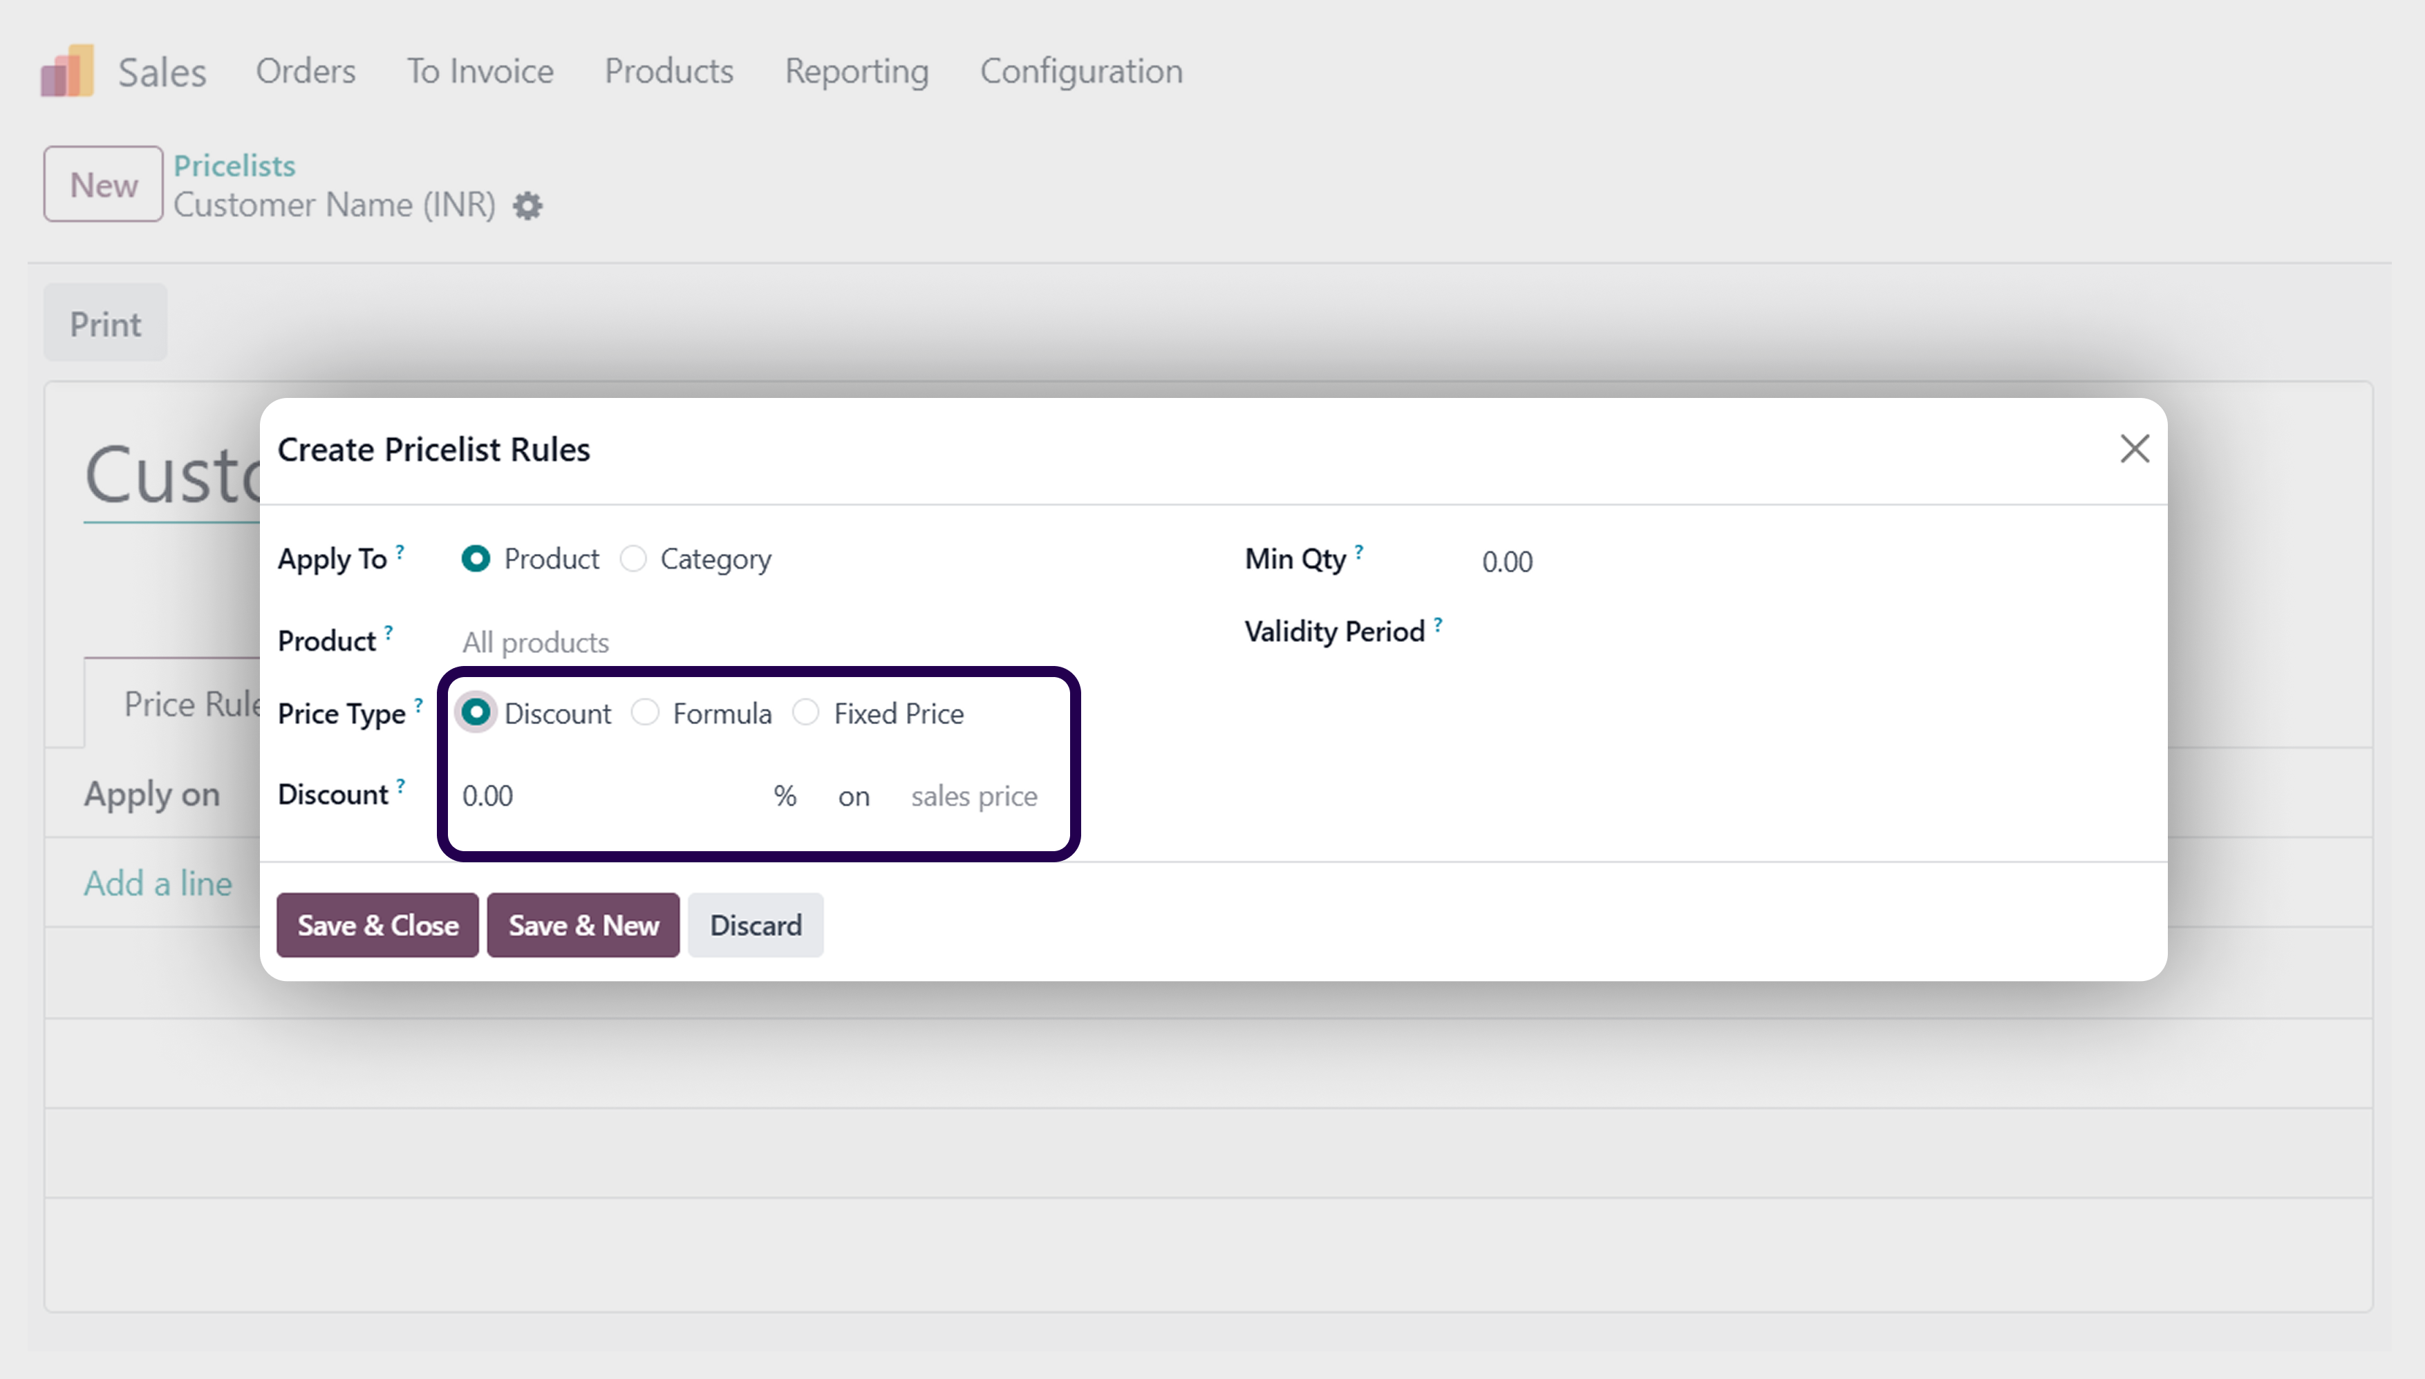Click the Apply on column header
The height and width of the screenshot is (1379, 2425).
[151, 794]
